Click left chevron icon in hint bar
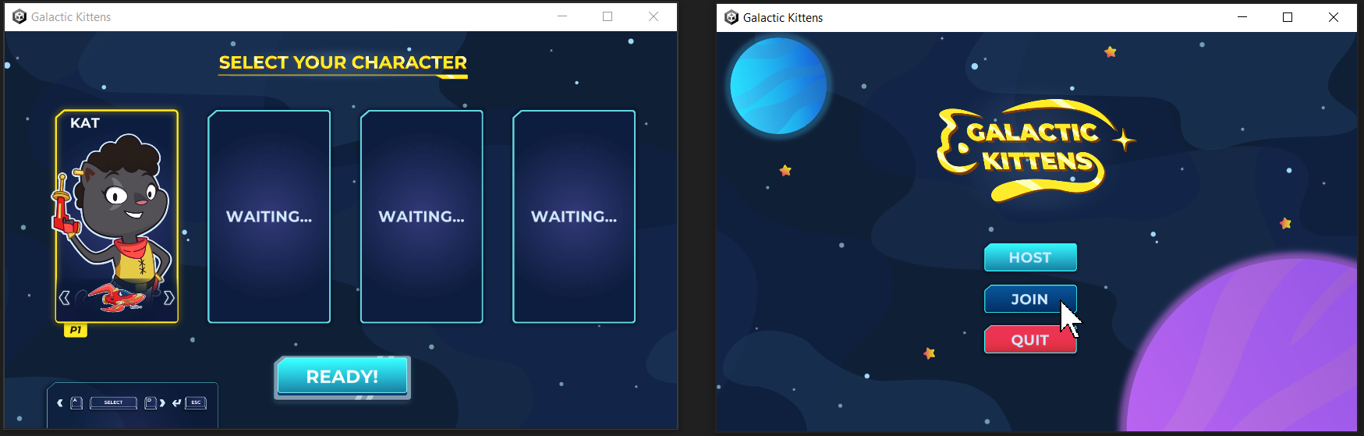1364x436 pixels. tap(60, 402)
